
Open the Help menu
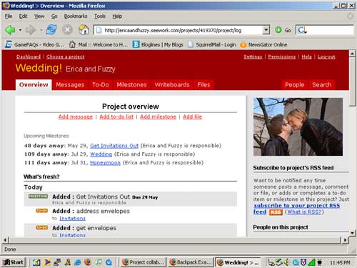[117, 16]
